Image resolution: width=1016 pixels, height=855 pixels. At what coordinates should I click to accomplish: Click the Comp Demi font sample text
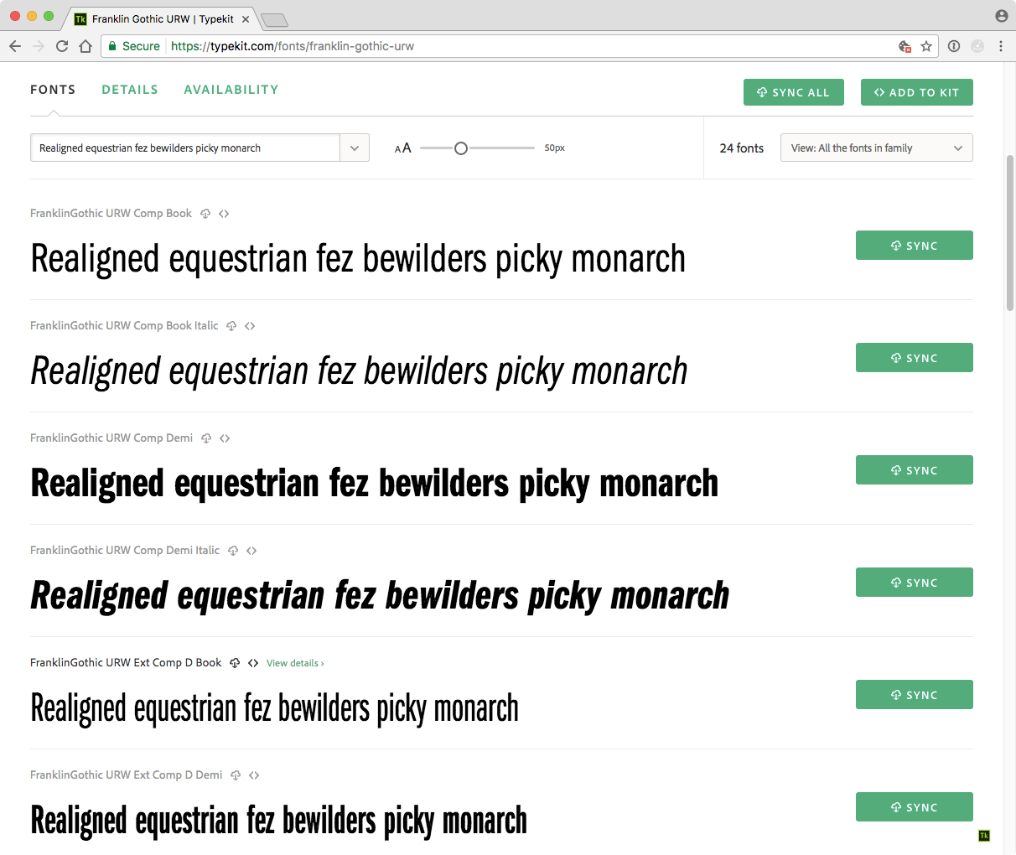375,484
